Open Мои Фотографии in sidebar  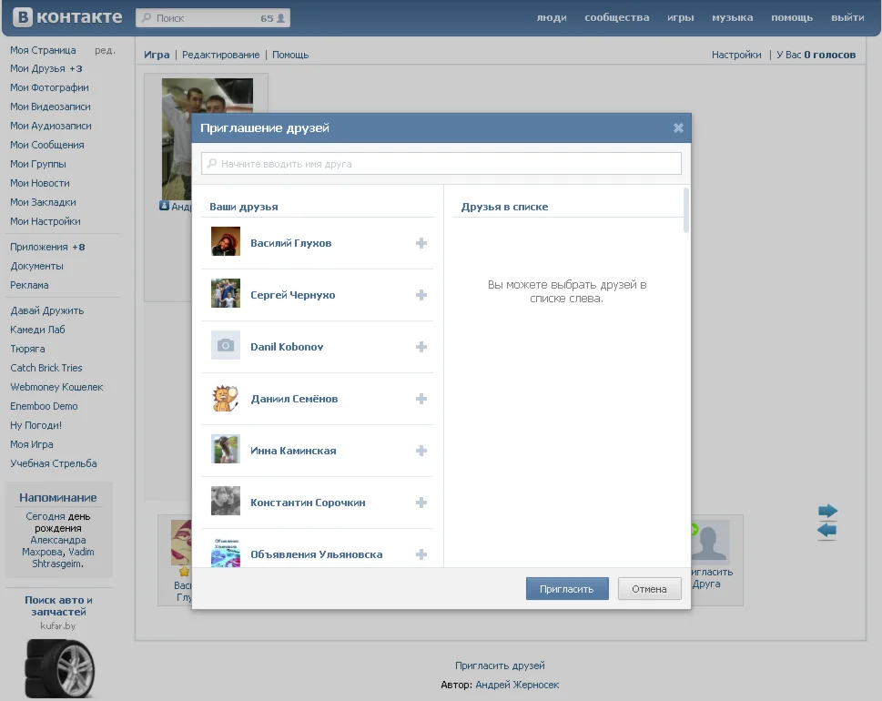point(49,87)
